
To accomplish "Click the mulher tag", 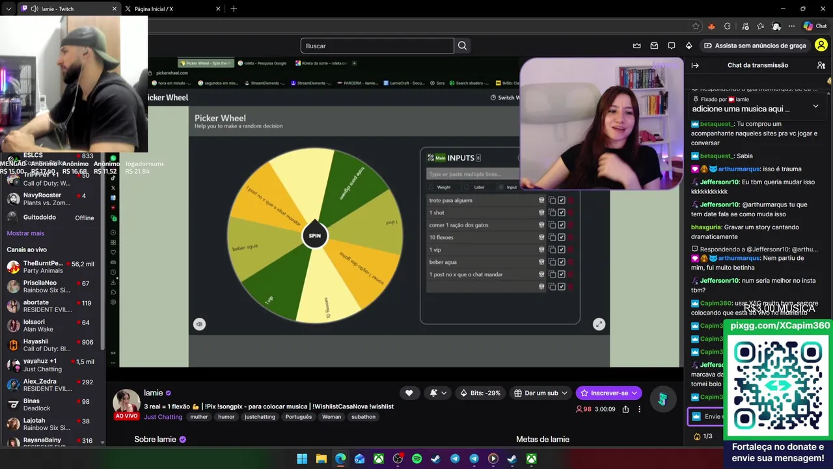I will click(199, 417).
